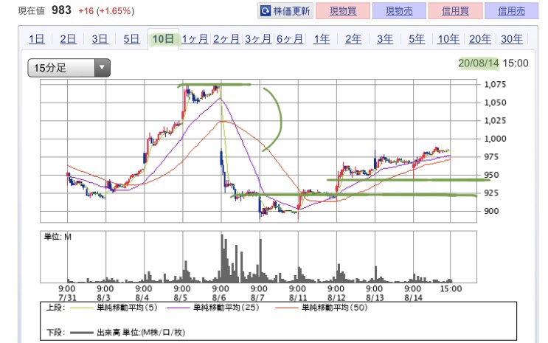548x343 pixels.
Task: Click the 現在値 label
Action: pyautogui.click(x=32, y=11)
